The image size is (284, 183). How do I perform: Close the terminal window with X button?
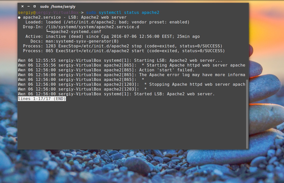tap(22, 6)
